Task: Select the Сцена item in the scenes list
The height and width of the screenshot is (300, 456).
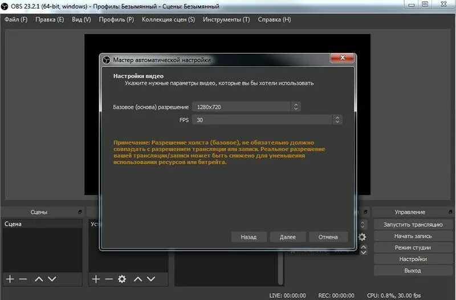Action: tap(42, 224)
